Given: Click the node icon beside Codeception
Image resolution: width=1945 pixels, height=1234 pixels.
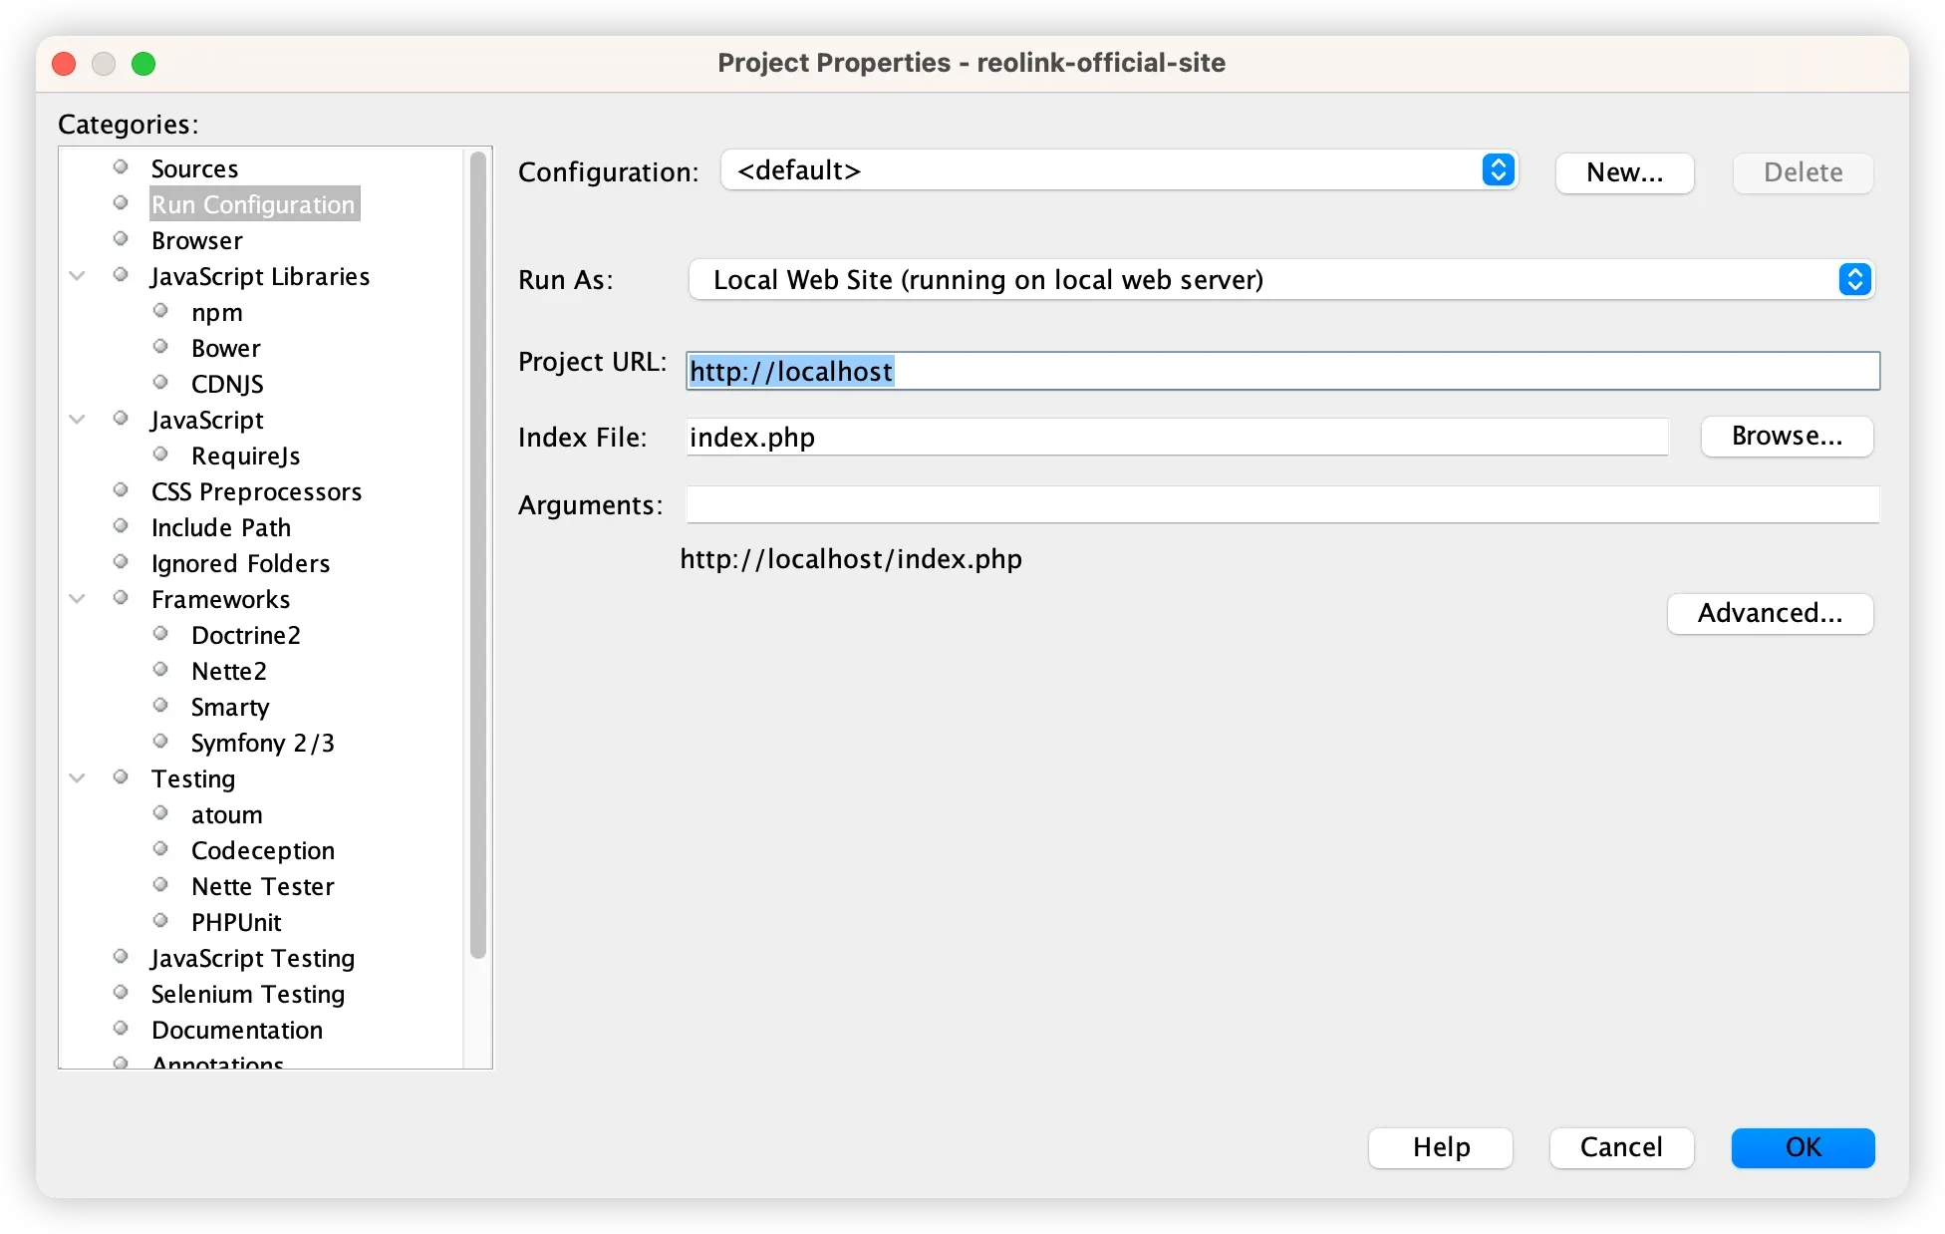Looking at the screenshot, I should pos(160,849).
